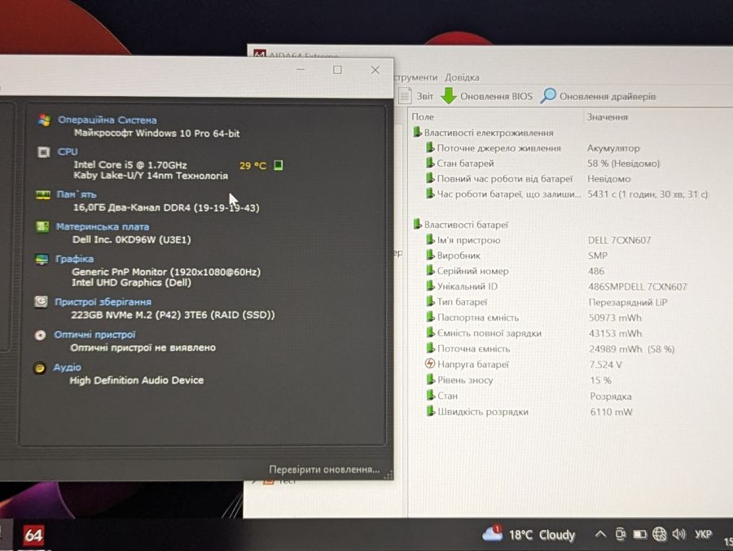
Task: Open Графіка section link
Action: [74, 259]
